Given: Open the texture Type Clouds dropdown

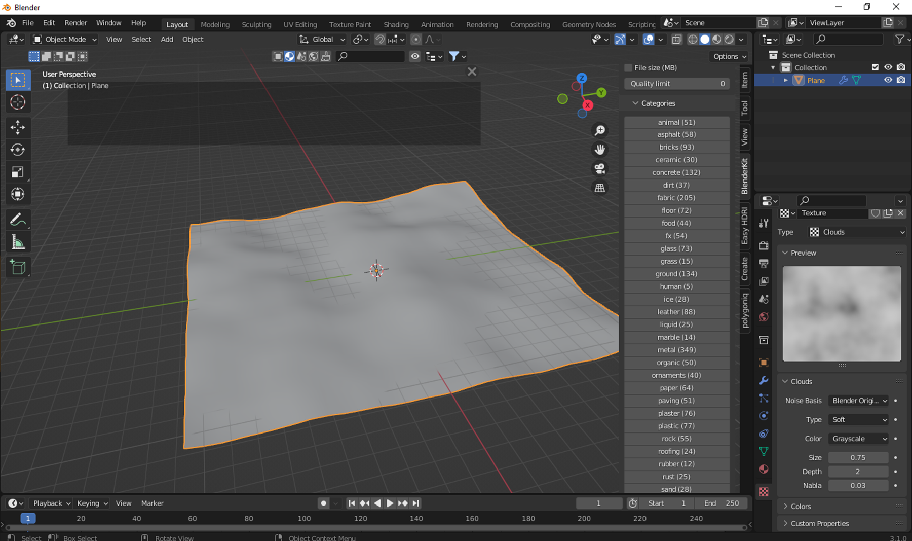Looking at the screenshot, I should pyautogui.click(x=857, y=232).
